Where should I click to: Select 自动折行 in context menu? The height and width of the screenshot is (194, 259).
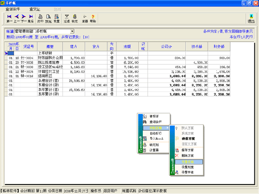[155, 133]
